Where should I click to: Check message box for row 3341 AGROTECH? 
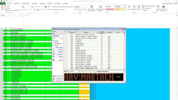[102, 35]
